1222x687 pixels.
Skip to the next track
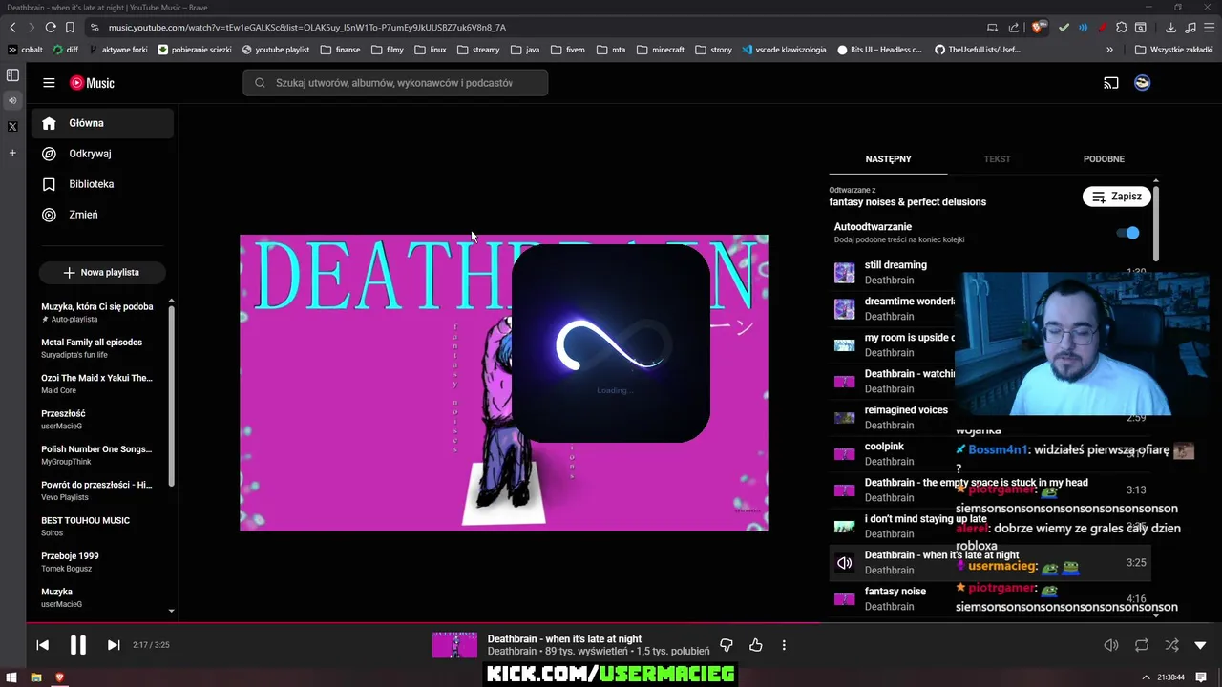point(114,645)
